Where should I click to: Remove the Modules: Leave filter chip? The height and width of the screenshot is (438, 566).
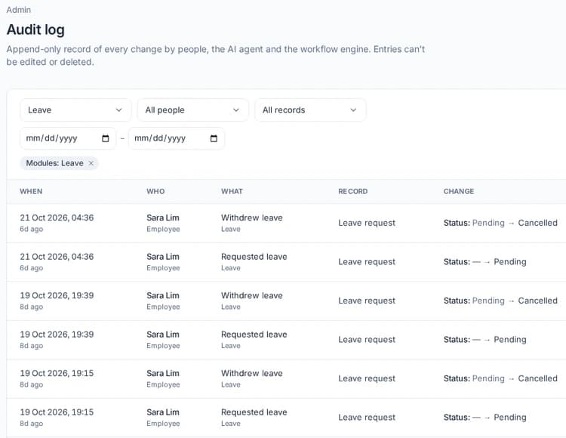(x=91, y=163)
